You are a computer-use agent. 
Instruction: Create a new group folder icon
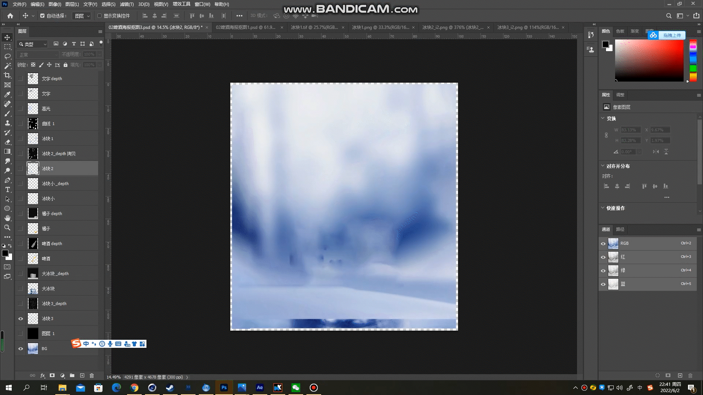72,376
